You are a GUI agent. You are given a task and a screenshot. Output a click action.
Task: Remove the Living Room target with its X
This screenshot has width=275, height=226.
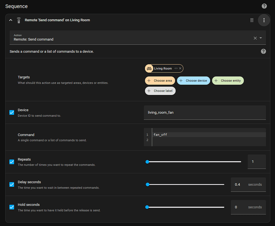click(x=180, y=68)
